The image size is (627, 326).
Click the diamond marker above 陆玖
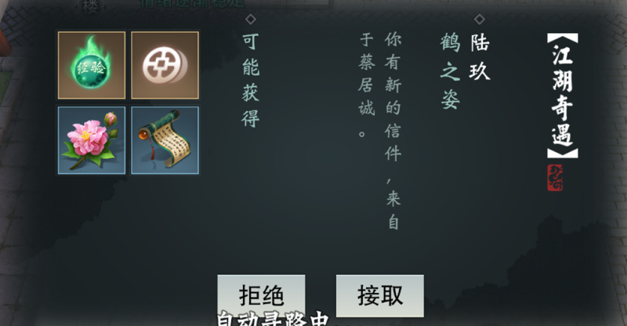[x=480, y=19]
